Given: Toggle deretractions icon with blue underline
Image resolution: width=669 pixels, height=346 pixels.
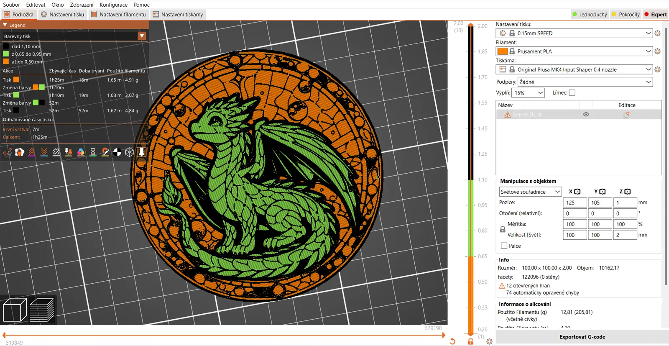Looking at the screenshot, I should coord(44,152).
